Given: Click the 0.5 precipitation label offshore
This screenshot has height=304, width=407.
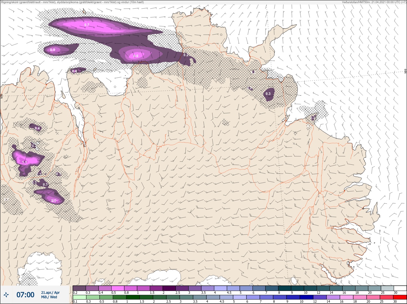Looking at the screenshot, I should (x=53, y=50).
